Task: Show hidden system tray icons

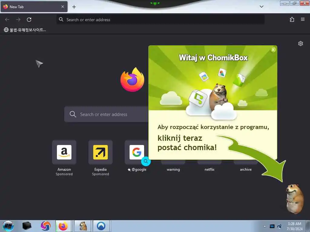Action: [x=265, y=226]
